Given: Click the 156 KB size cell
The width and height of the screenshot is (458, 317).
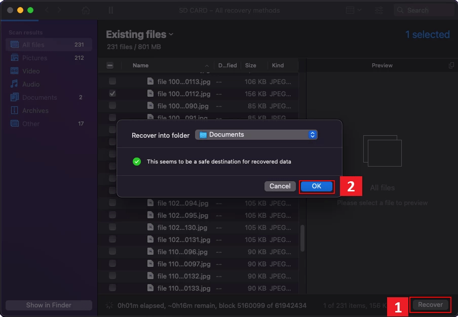Looking at the screenshot, I should (255, 94).
